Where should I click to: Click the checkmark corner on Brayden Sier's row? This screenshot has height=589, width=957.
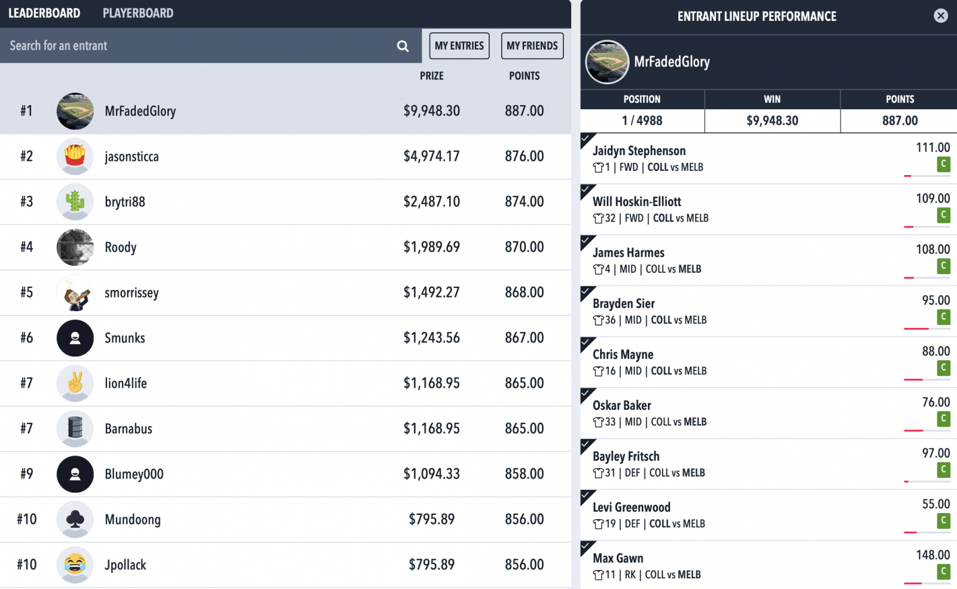[587, 293]
